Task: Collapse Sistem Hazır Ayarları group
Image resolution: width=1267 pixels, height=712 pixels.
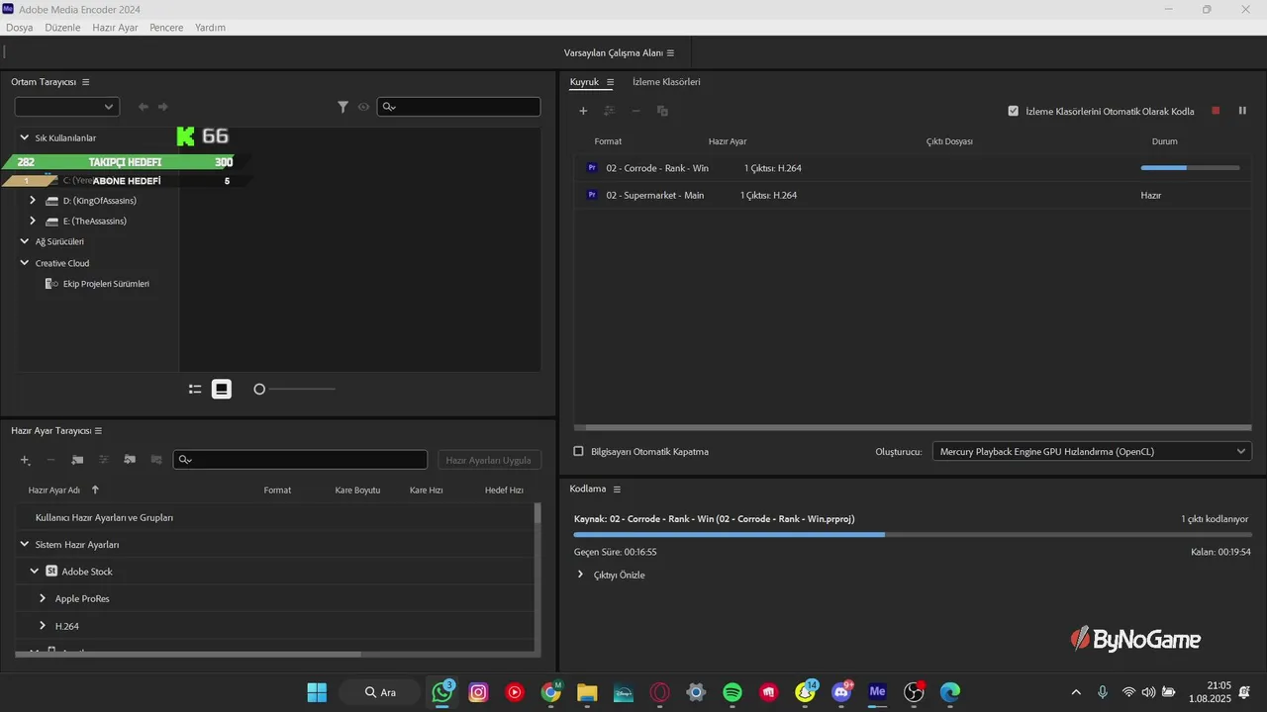Action: [x=25, y=544]
